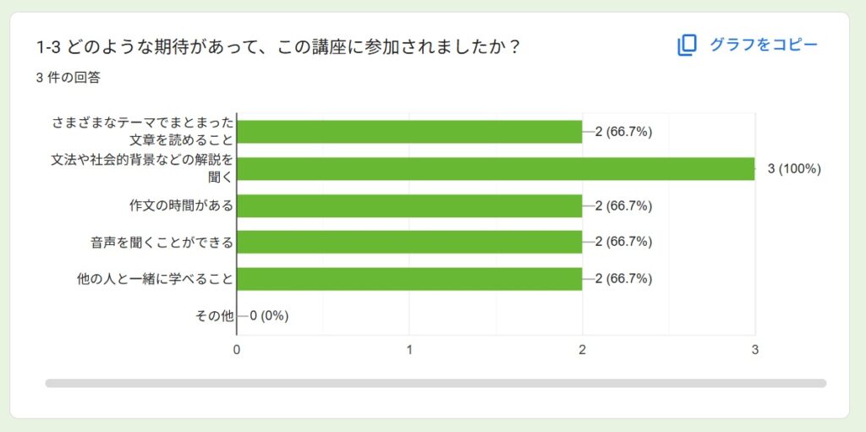The width and height of the screenshot is (866, 432).
Task: Click the topmost green bar for さまざまなテーマ
Action: (x=409, y=131)
